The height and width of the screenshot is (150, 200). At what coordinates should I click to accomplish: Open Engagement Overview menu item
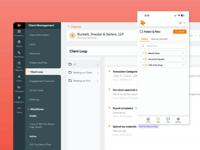point(42,81)
